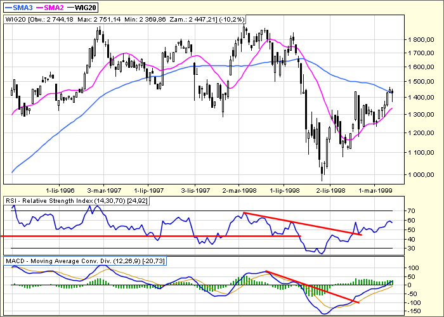Image resolution: width=444 pixels, height=317 pixels.
Task: Click the MACD axis value 100
Action: point(414,268)
